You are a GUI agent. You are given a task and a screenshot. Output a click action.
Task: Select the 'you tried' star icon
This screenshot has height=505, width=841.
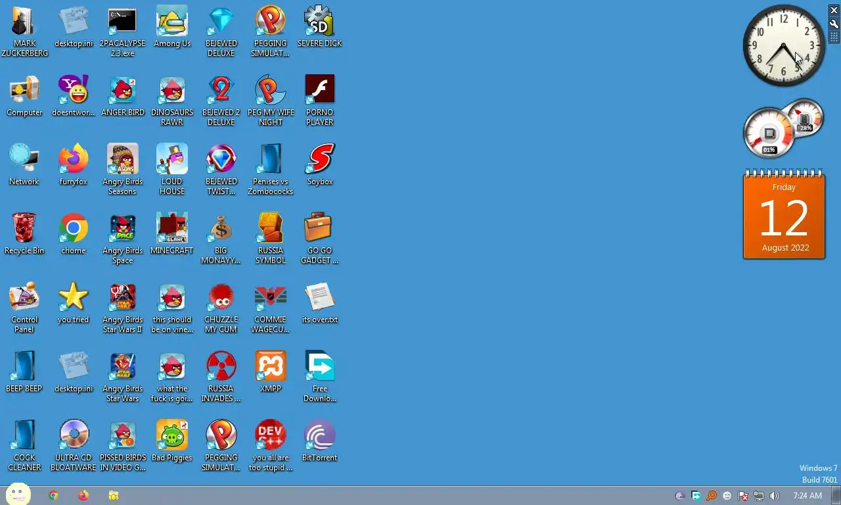(x=74, y=302)
